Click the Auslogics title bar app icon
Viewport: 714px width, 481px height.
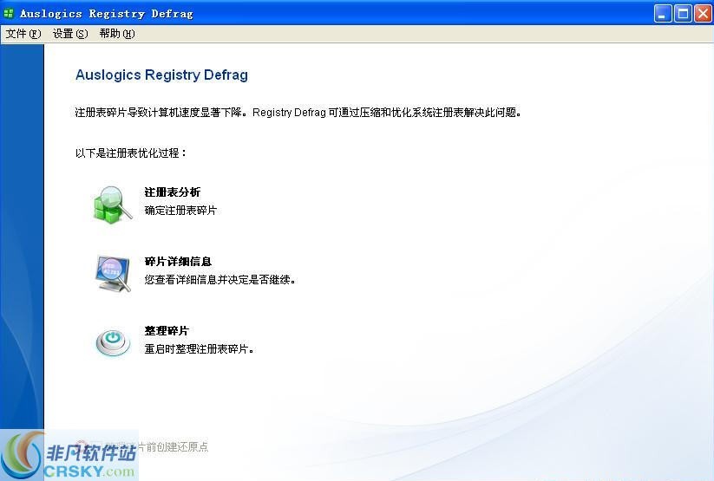point(8,13)
